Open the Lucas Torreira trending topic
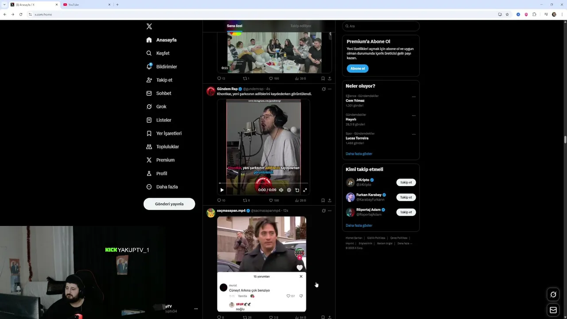 click(x=357, y=138)
